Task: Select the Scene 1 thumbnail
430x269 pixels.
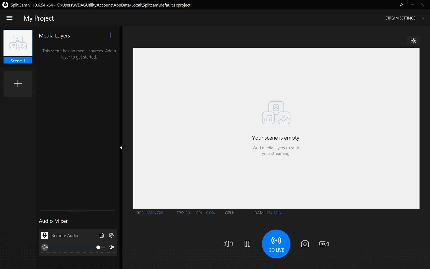Action: (x=18, y=43)
